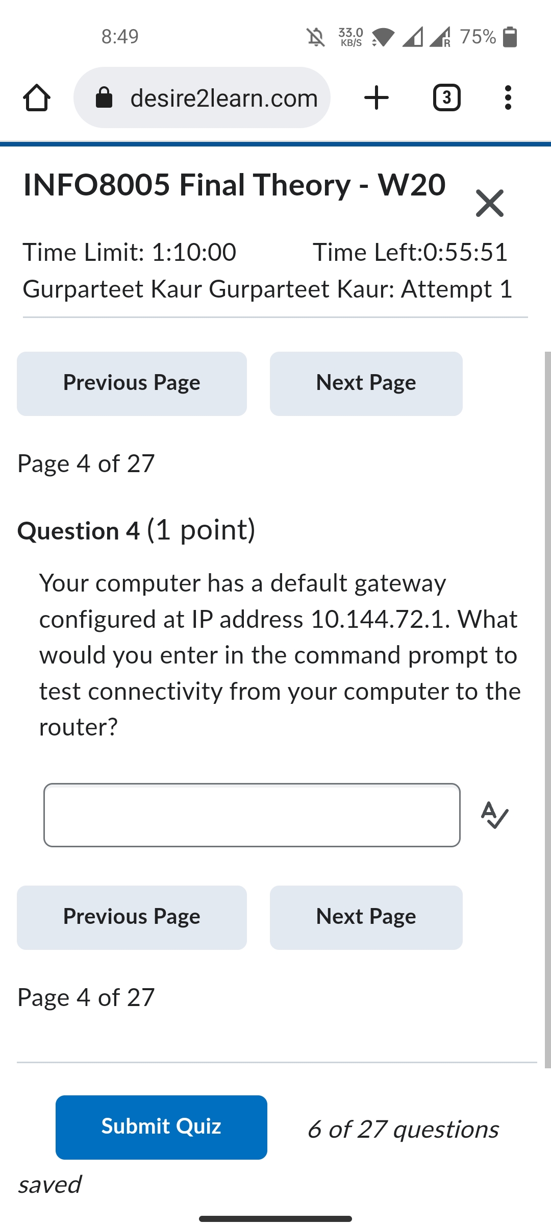Close the INFO8005 quiz overlay
This screenshot has height=1225, width=551.
(x=489, y=204)
